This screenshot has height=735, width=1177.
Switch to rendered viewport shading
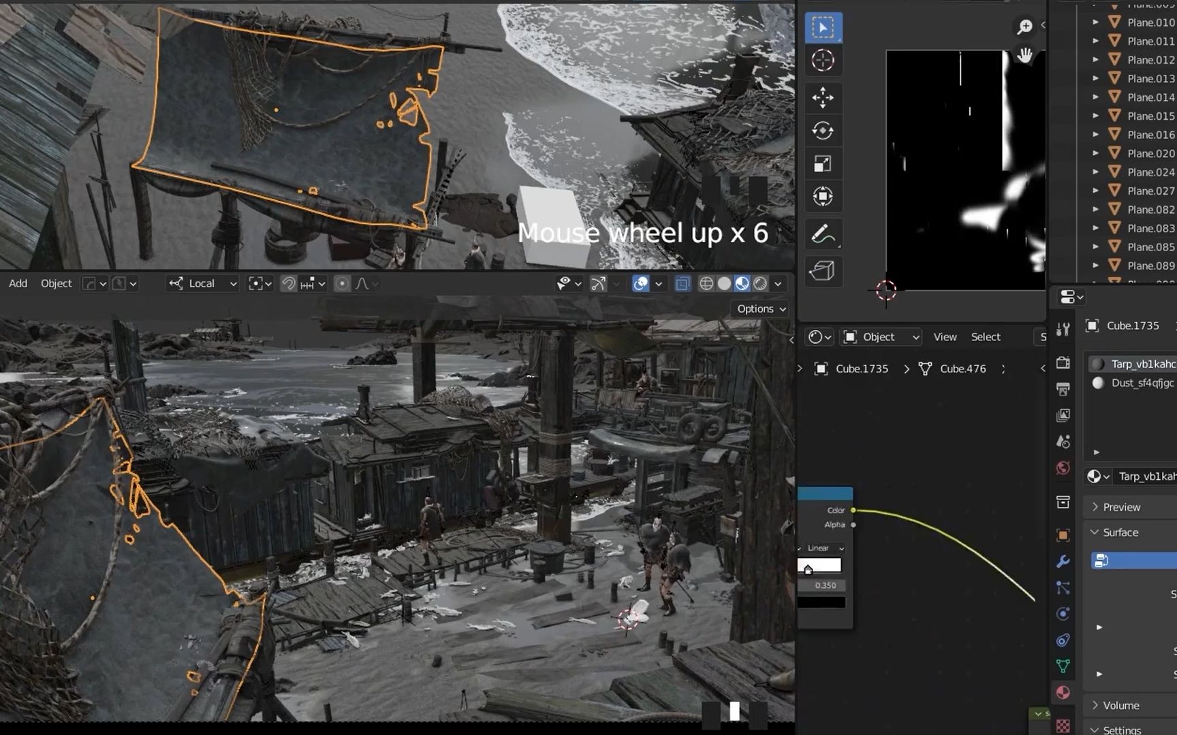click(x=759, y=283)
